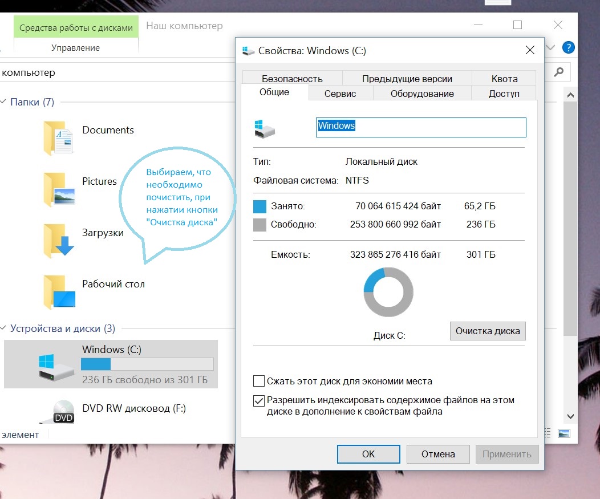Enable 'Сжать этот диск' checkbox
Viewport: 600px width, 499px height.
coord(259,381)
